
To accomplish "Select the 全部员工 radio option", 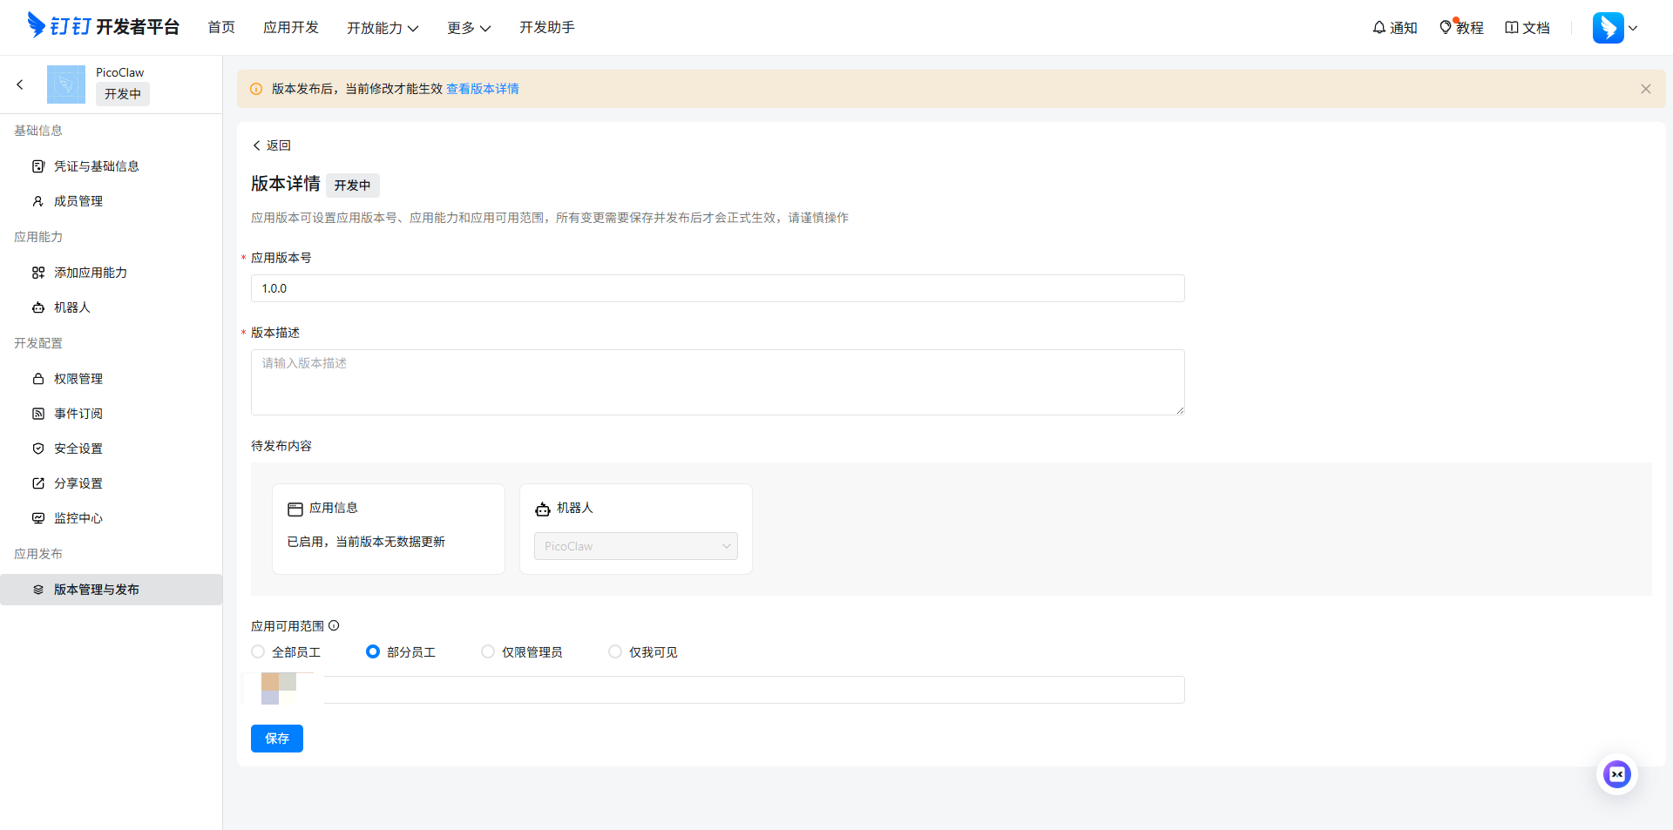I will click(258, 651).
